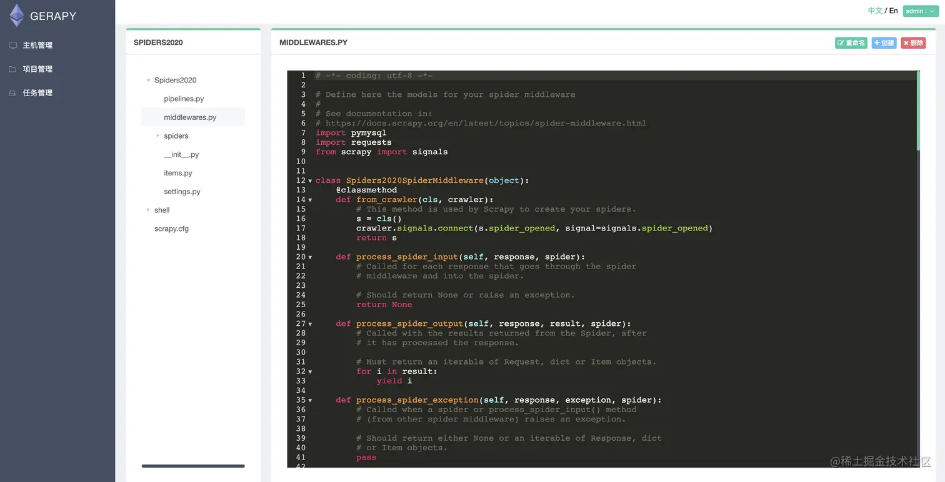The width and height of the screenshot is (945, 482).
Task: Fold process_spider_output at line 27
Action: tap(310, 324)
